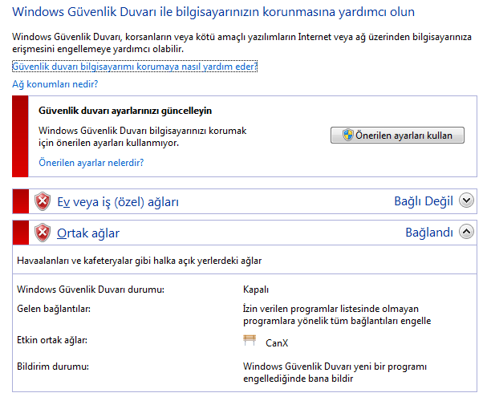Image resolution: width=491 pixels, height=401 pixels.
Task: Click the Ev veya iş (özel) ağları heading
Action: [118, 202]
